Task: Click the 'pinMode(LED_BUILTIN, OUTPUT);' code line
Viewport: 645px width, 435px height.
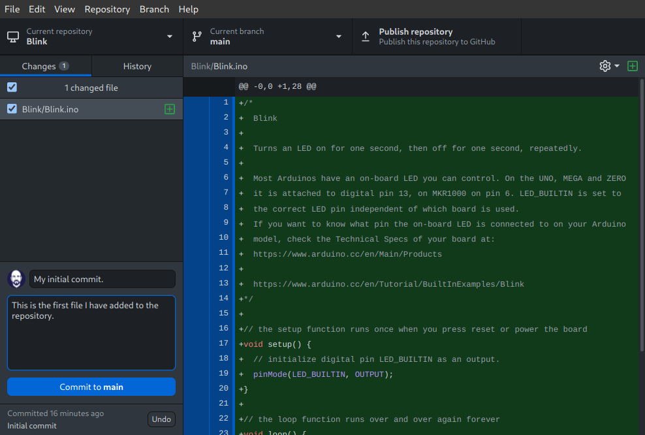Action: [323, 374]
